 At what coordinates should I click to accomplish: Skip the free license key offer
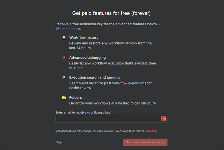pyautogui.click(x=59, y=142)
